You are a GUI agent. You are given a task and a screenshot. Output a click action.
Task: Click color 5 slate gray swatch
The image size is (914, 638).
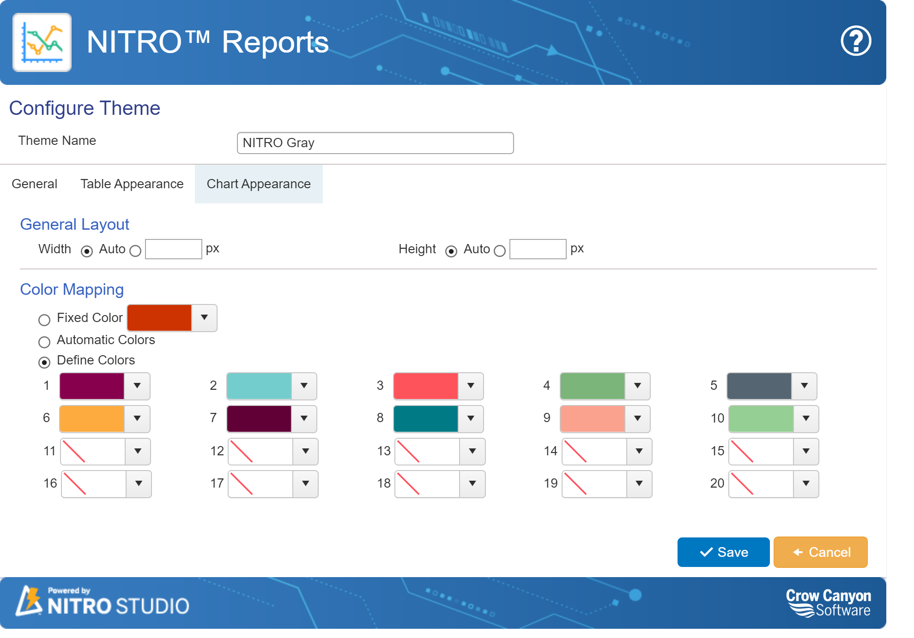[x=759, y=386]
